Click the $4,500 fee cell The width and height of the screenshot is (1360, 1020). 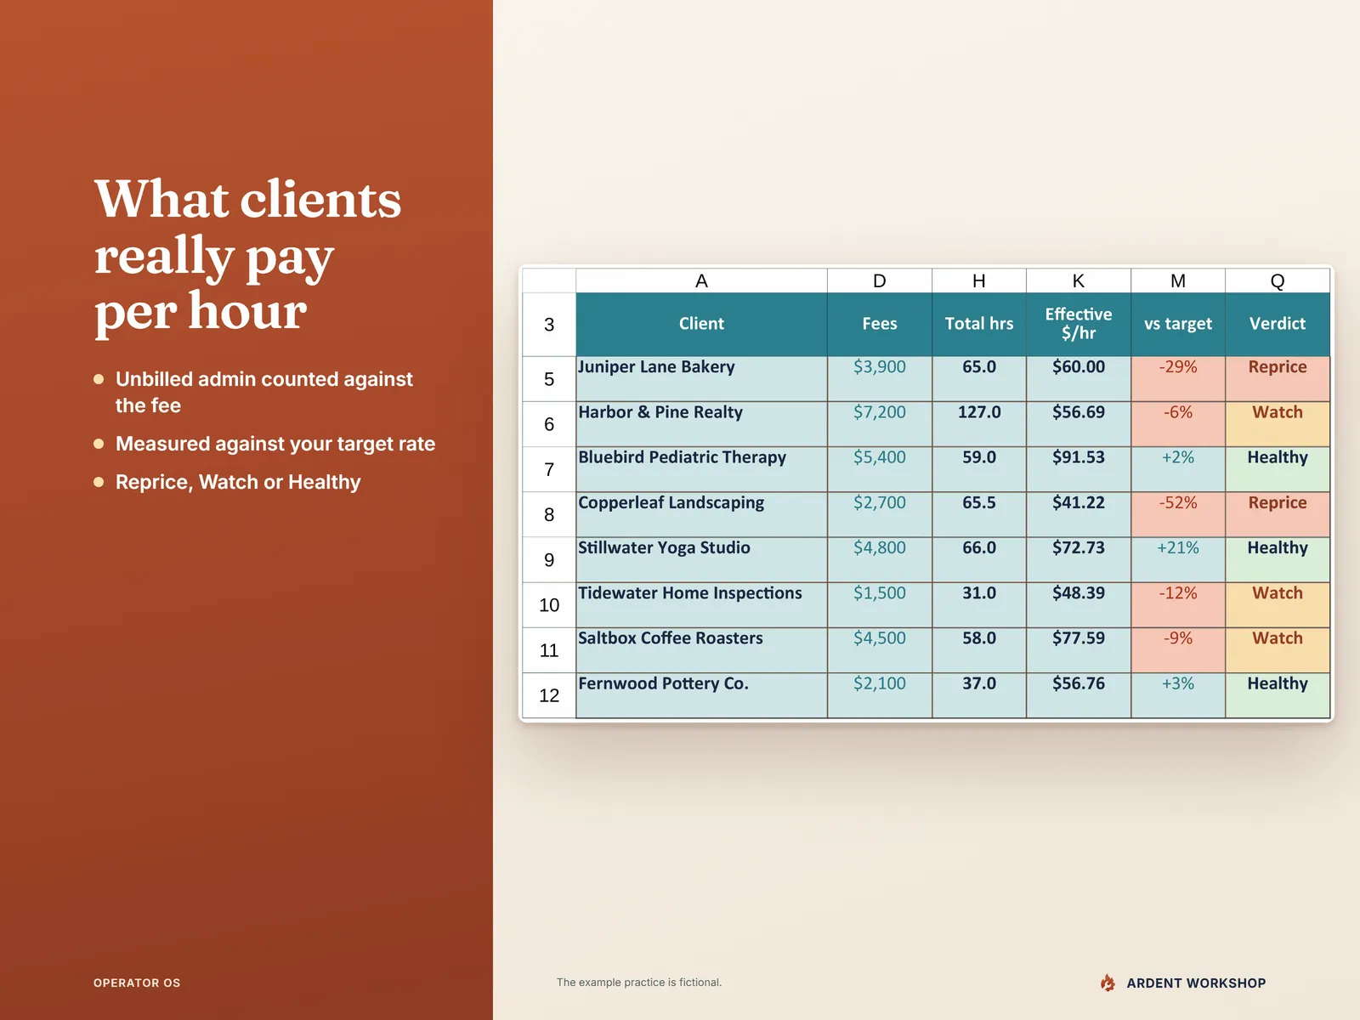coord(880,650)
